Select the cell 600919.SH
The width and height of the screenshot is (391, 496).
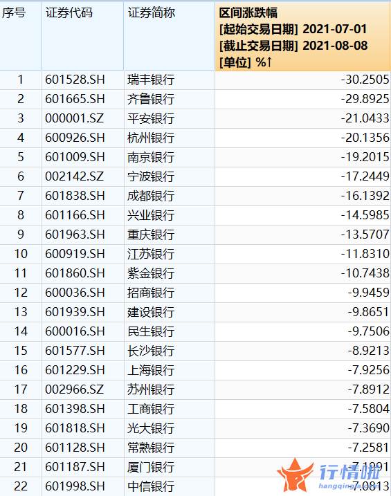[82, 254]
